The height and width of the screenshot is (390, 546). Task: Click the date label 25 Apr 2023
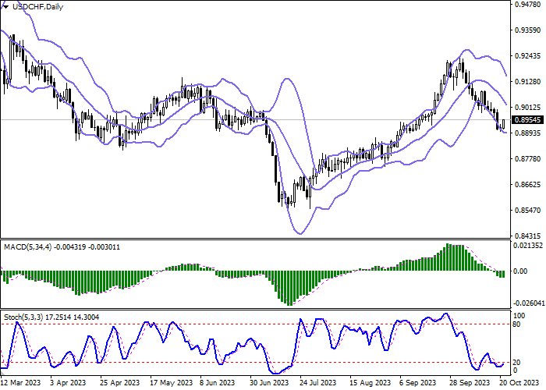(x=120, y=383)
